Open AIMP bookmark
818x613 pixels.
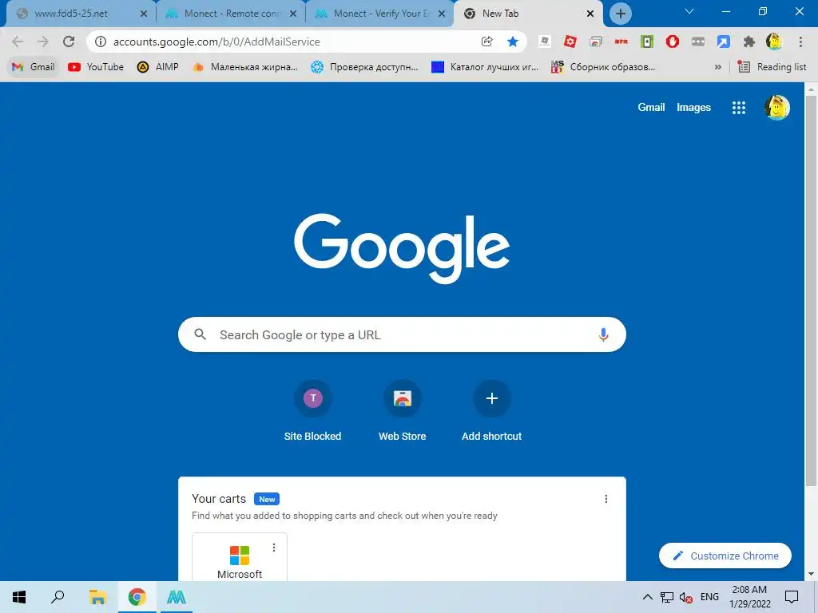[x=158, y=67]
